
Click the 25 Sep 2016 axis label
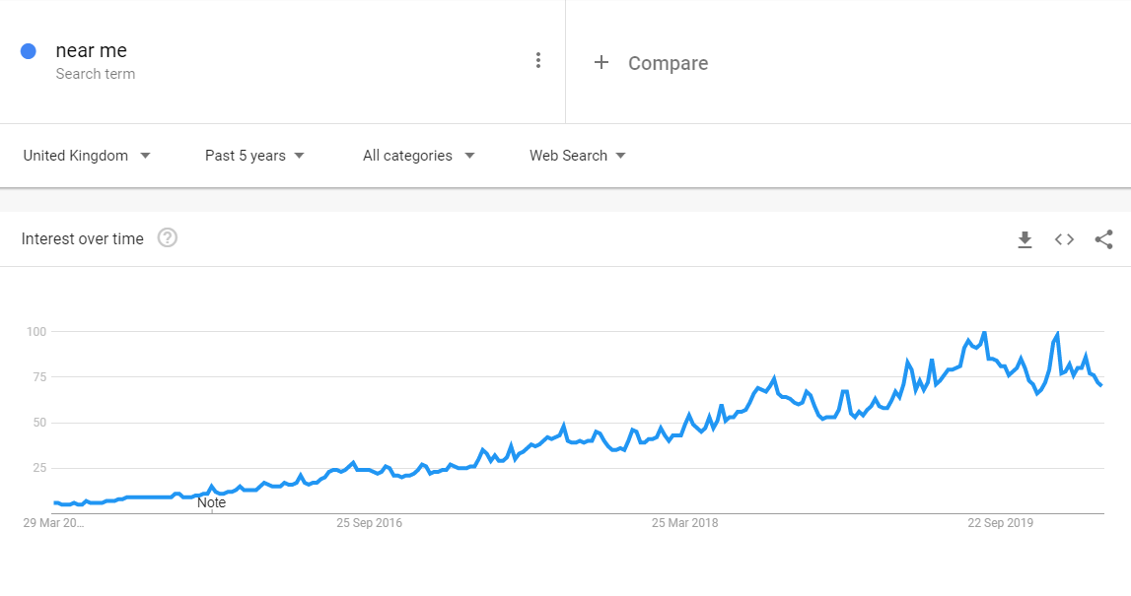[x=370, y=523]
